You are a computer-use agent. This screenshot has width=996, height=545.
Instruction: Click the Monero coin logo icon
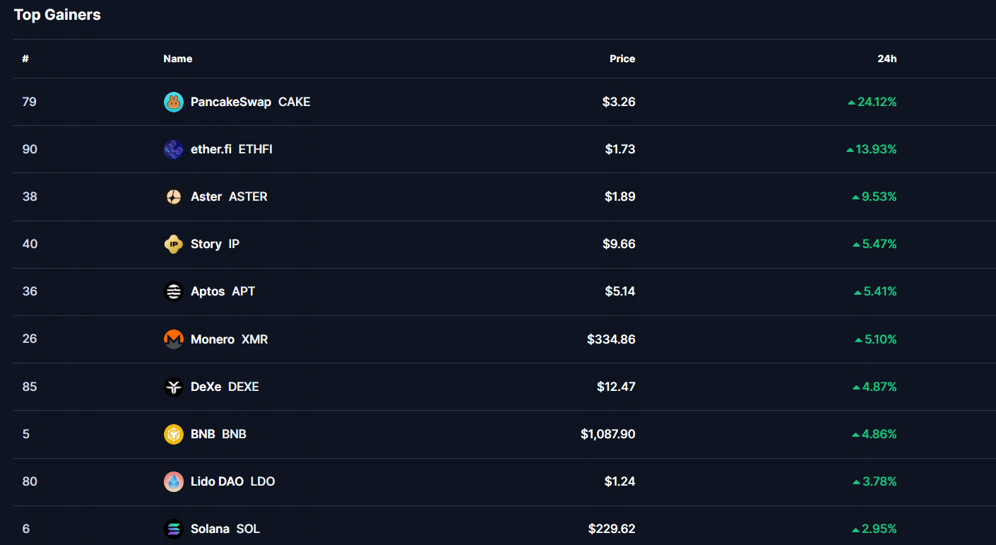(x=174, y=339)
